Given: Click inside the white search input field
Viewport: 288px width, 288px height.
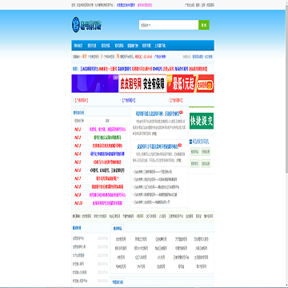Looking at the screenshot, I should coord(174,25).
